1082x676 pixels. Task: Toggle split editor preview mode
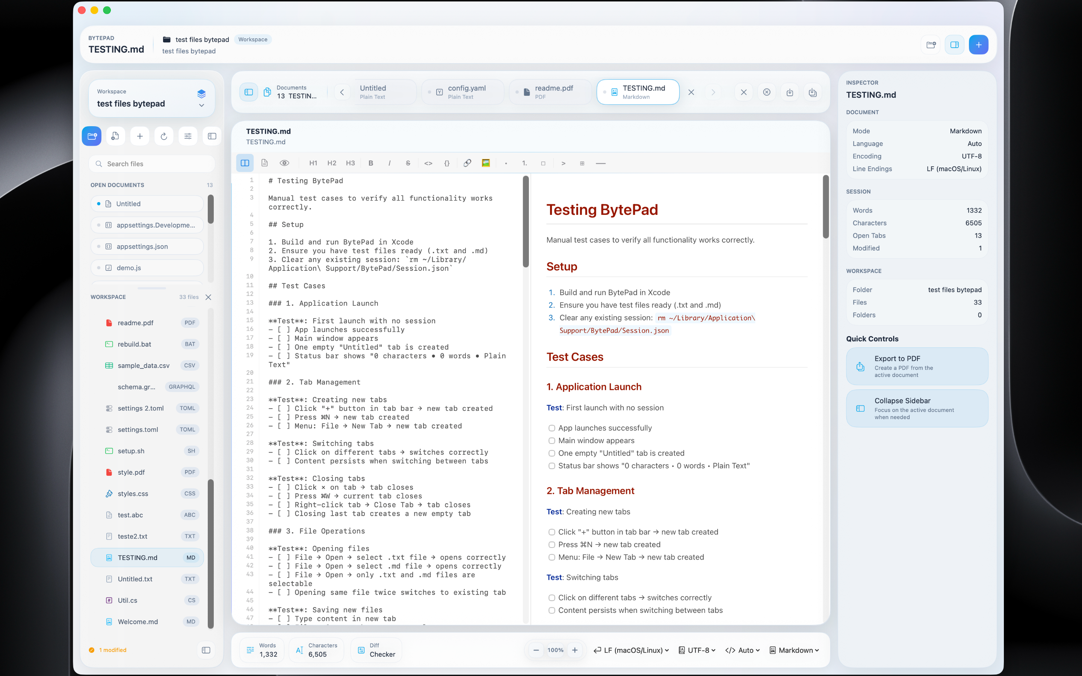click(245, 163)
